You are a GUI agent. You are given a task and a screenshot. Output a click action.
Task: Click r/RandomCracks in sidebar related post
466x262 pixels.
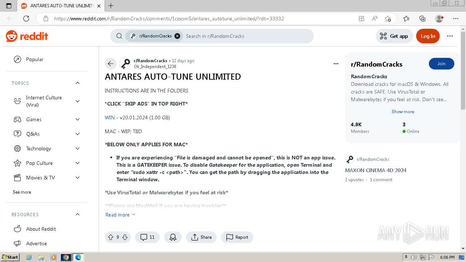tap(373, 159)
